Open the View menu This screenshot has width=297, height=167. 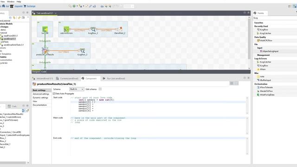pyautogui.click(x=3, y=1)
